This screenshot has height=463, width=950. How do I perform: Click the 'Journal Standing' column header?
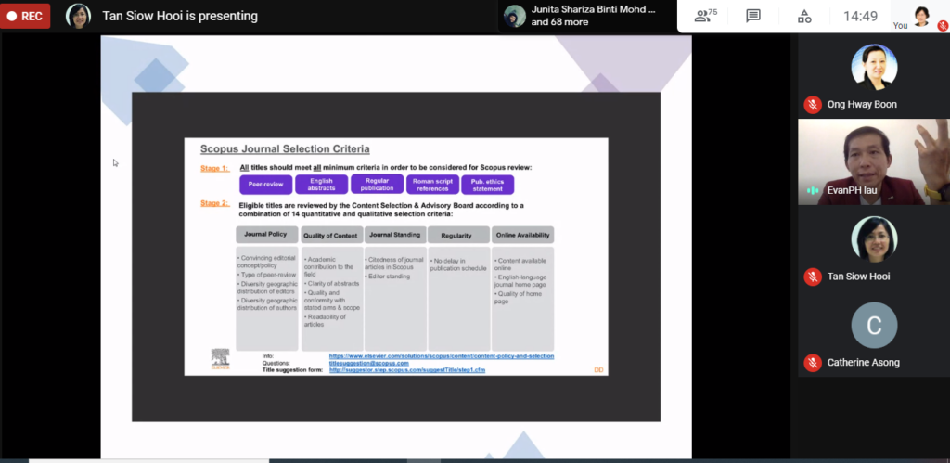(x=394, y=235)
